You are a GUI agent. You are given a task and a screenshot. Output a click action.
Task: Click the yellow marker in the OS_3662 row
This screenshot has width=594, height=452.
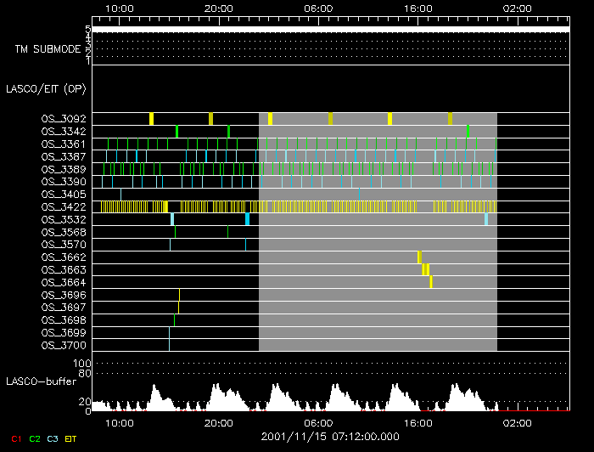[x=419, y=257]
